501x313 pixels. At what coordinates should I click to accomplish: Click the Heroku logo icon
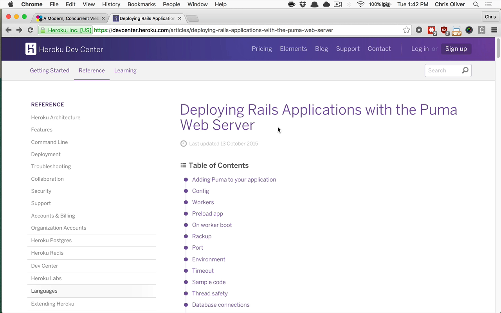coord(31,49)
